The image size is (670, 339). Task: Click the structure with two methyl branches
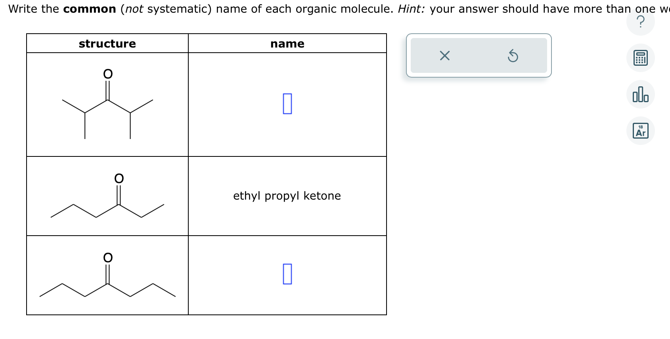(107, 105)
